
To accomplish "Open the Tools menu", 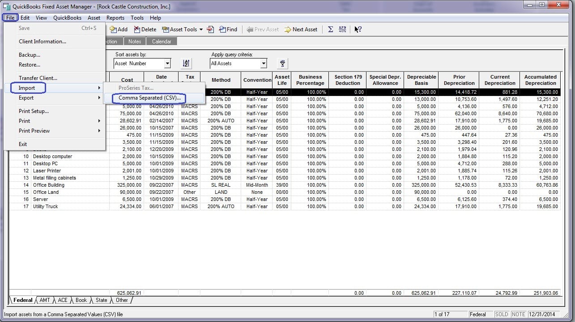I will [137, 18].
